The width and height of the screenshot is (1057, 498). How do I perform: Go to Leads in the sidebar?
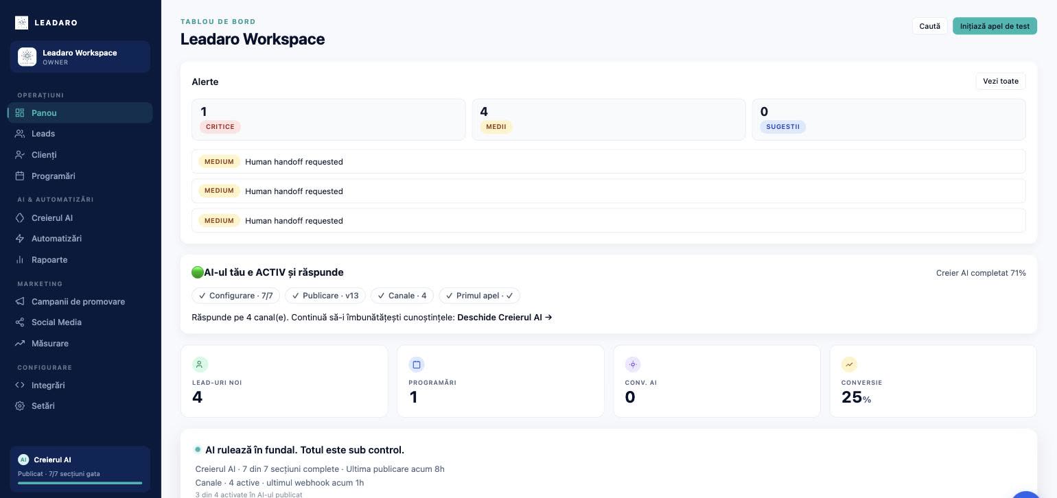point(80,134)
